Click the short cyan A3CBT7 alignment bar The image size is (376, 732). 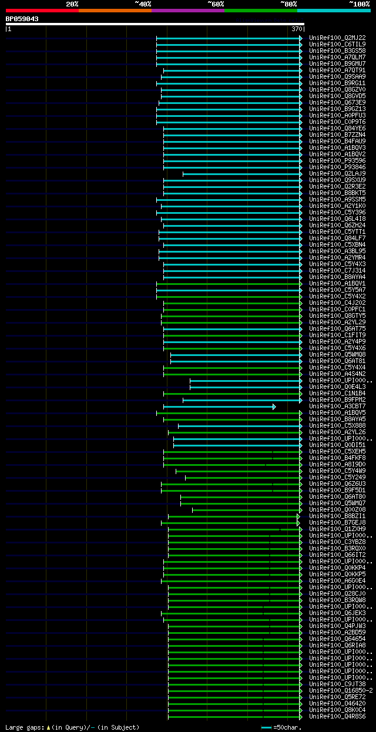point(219,407)
